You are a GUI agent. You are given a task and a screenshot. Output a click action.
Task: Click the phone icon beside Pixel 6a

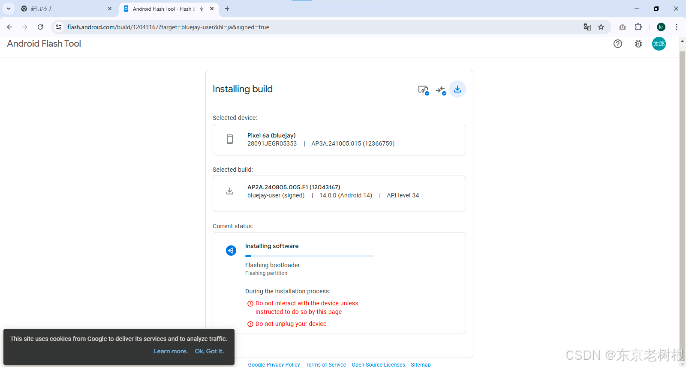click(x=230, y=139)
